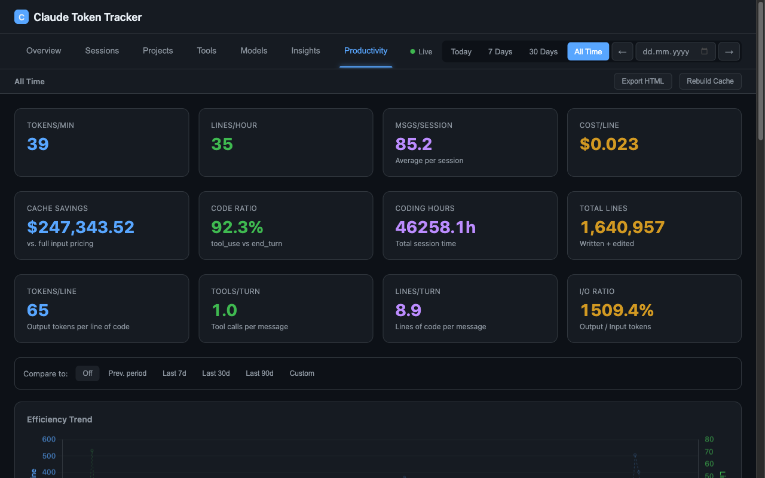Click the Msgs/Session value 85.2
The image size is (765, 478).
pos(414,144)
